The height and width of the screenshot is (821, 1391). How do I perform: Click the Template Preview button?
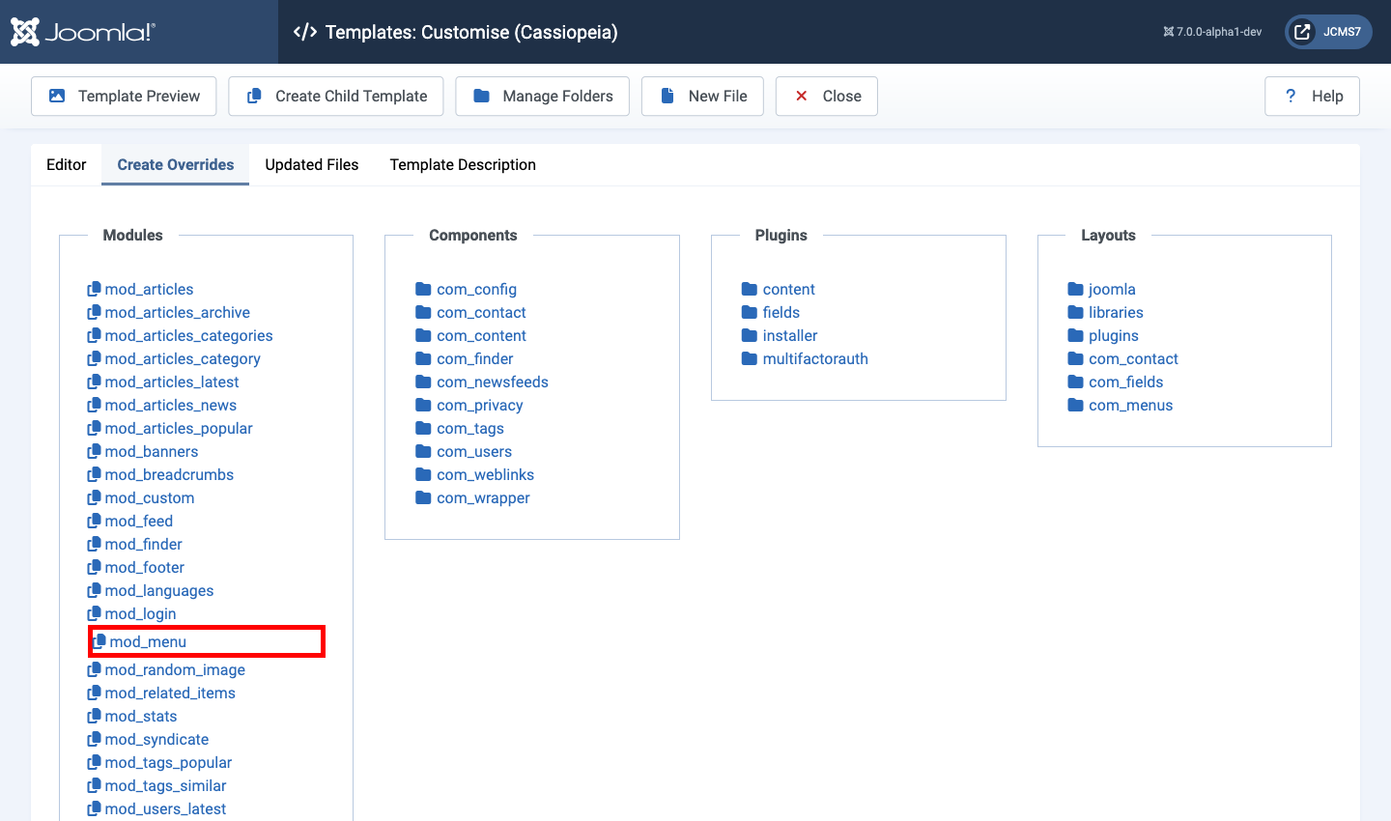coord(124,96)
